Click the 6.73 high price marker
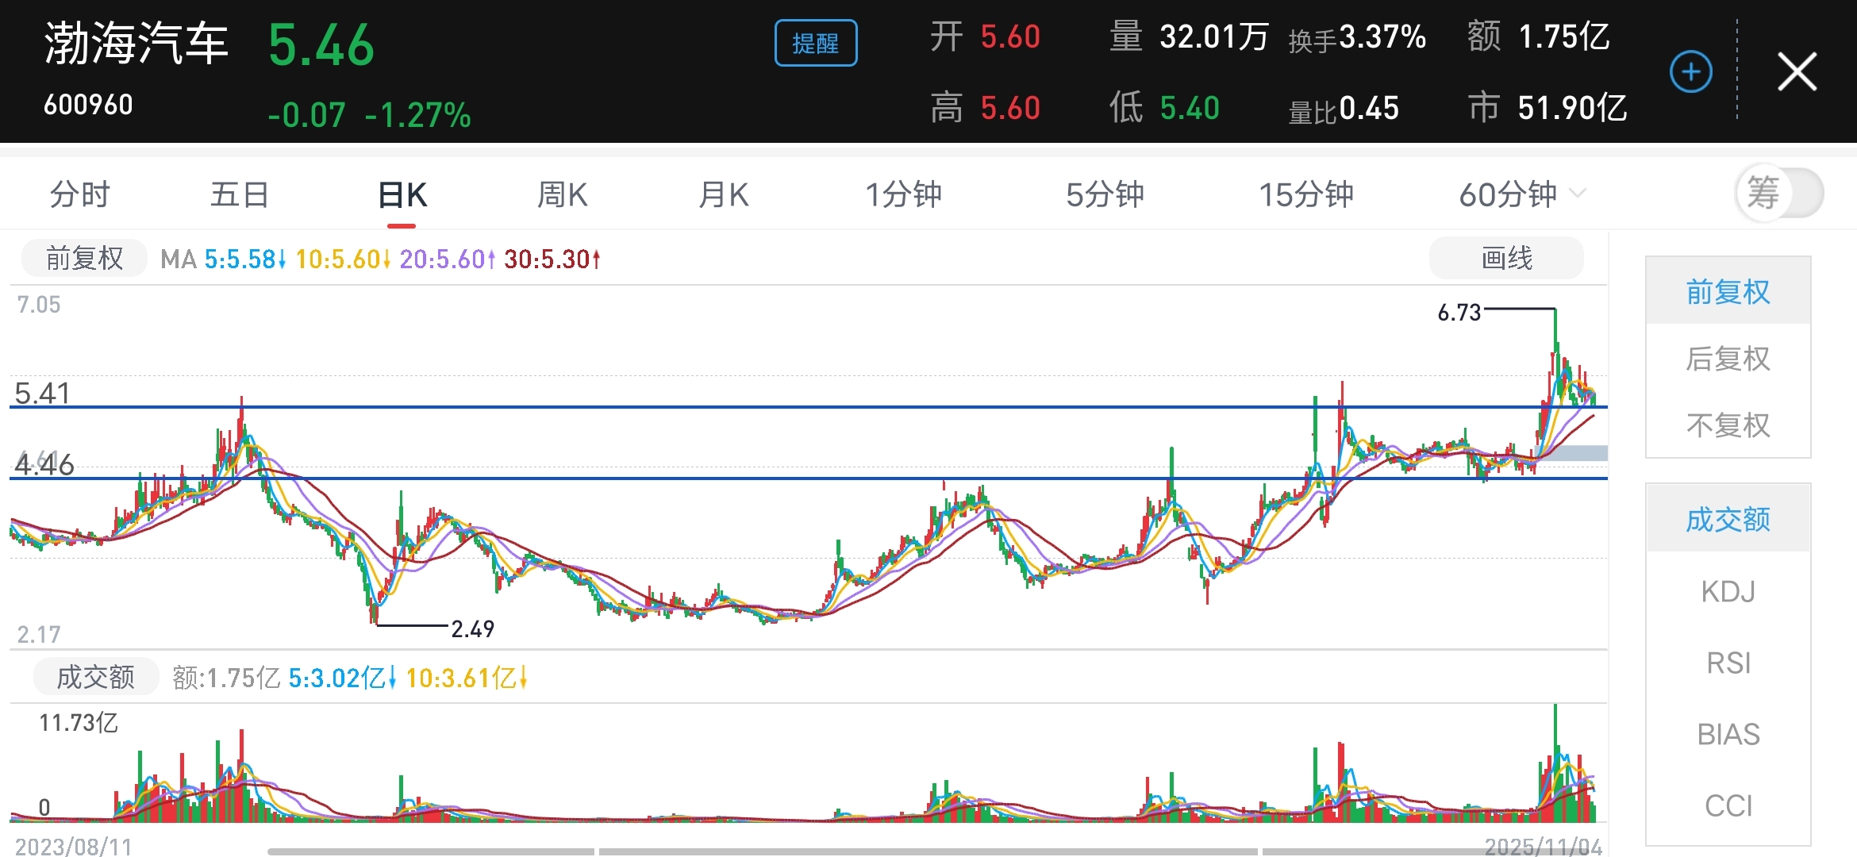This screenshot has height=857, width=1857. 1459,313
